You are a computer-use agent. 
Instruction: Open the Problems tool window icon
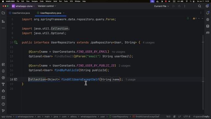(3, 104)
